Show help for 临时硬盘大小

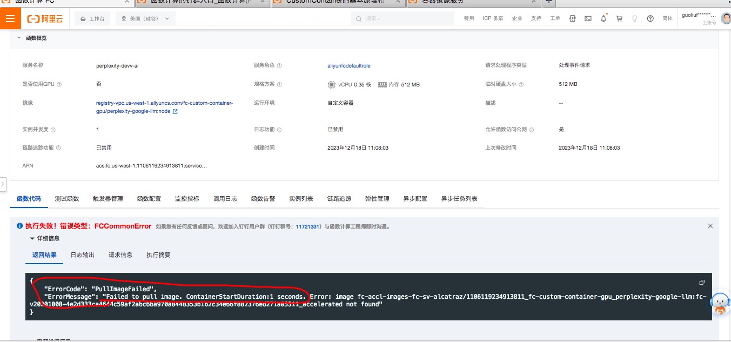(521, 84)
